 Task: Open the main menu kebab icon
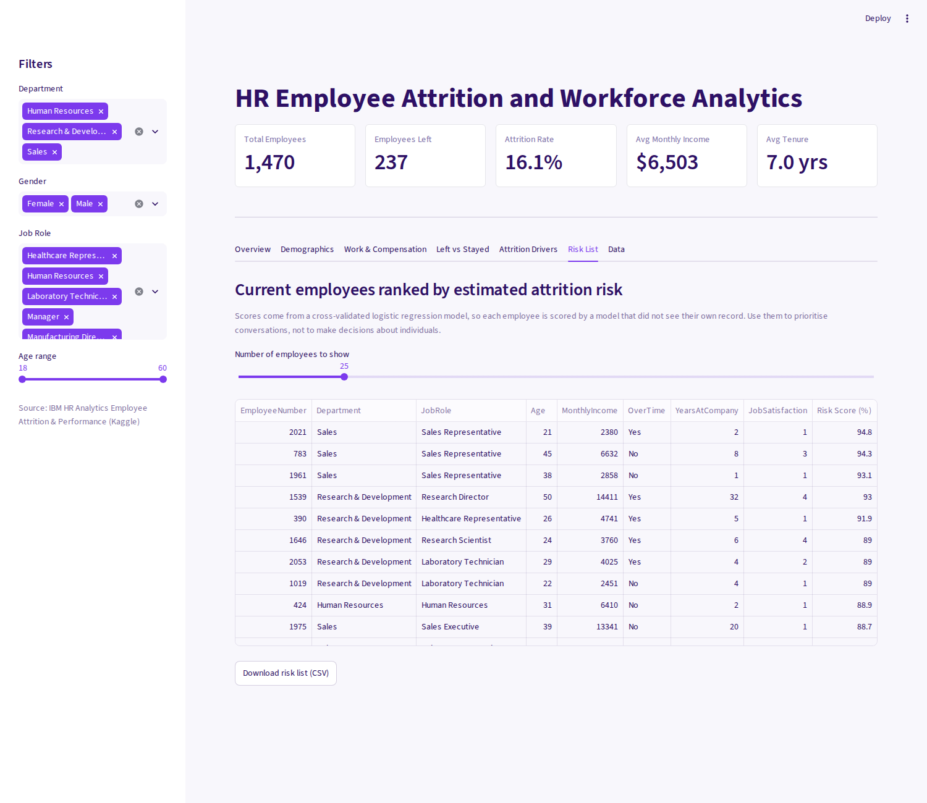coord(907,19)
